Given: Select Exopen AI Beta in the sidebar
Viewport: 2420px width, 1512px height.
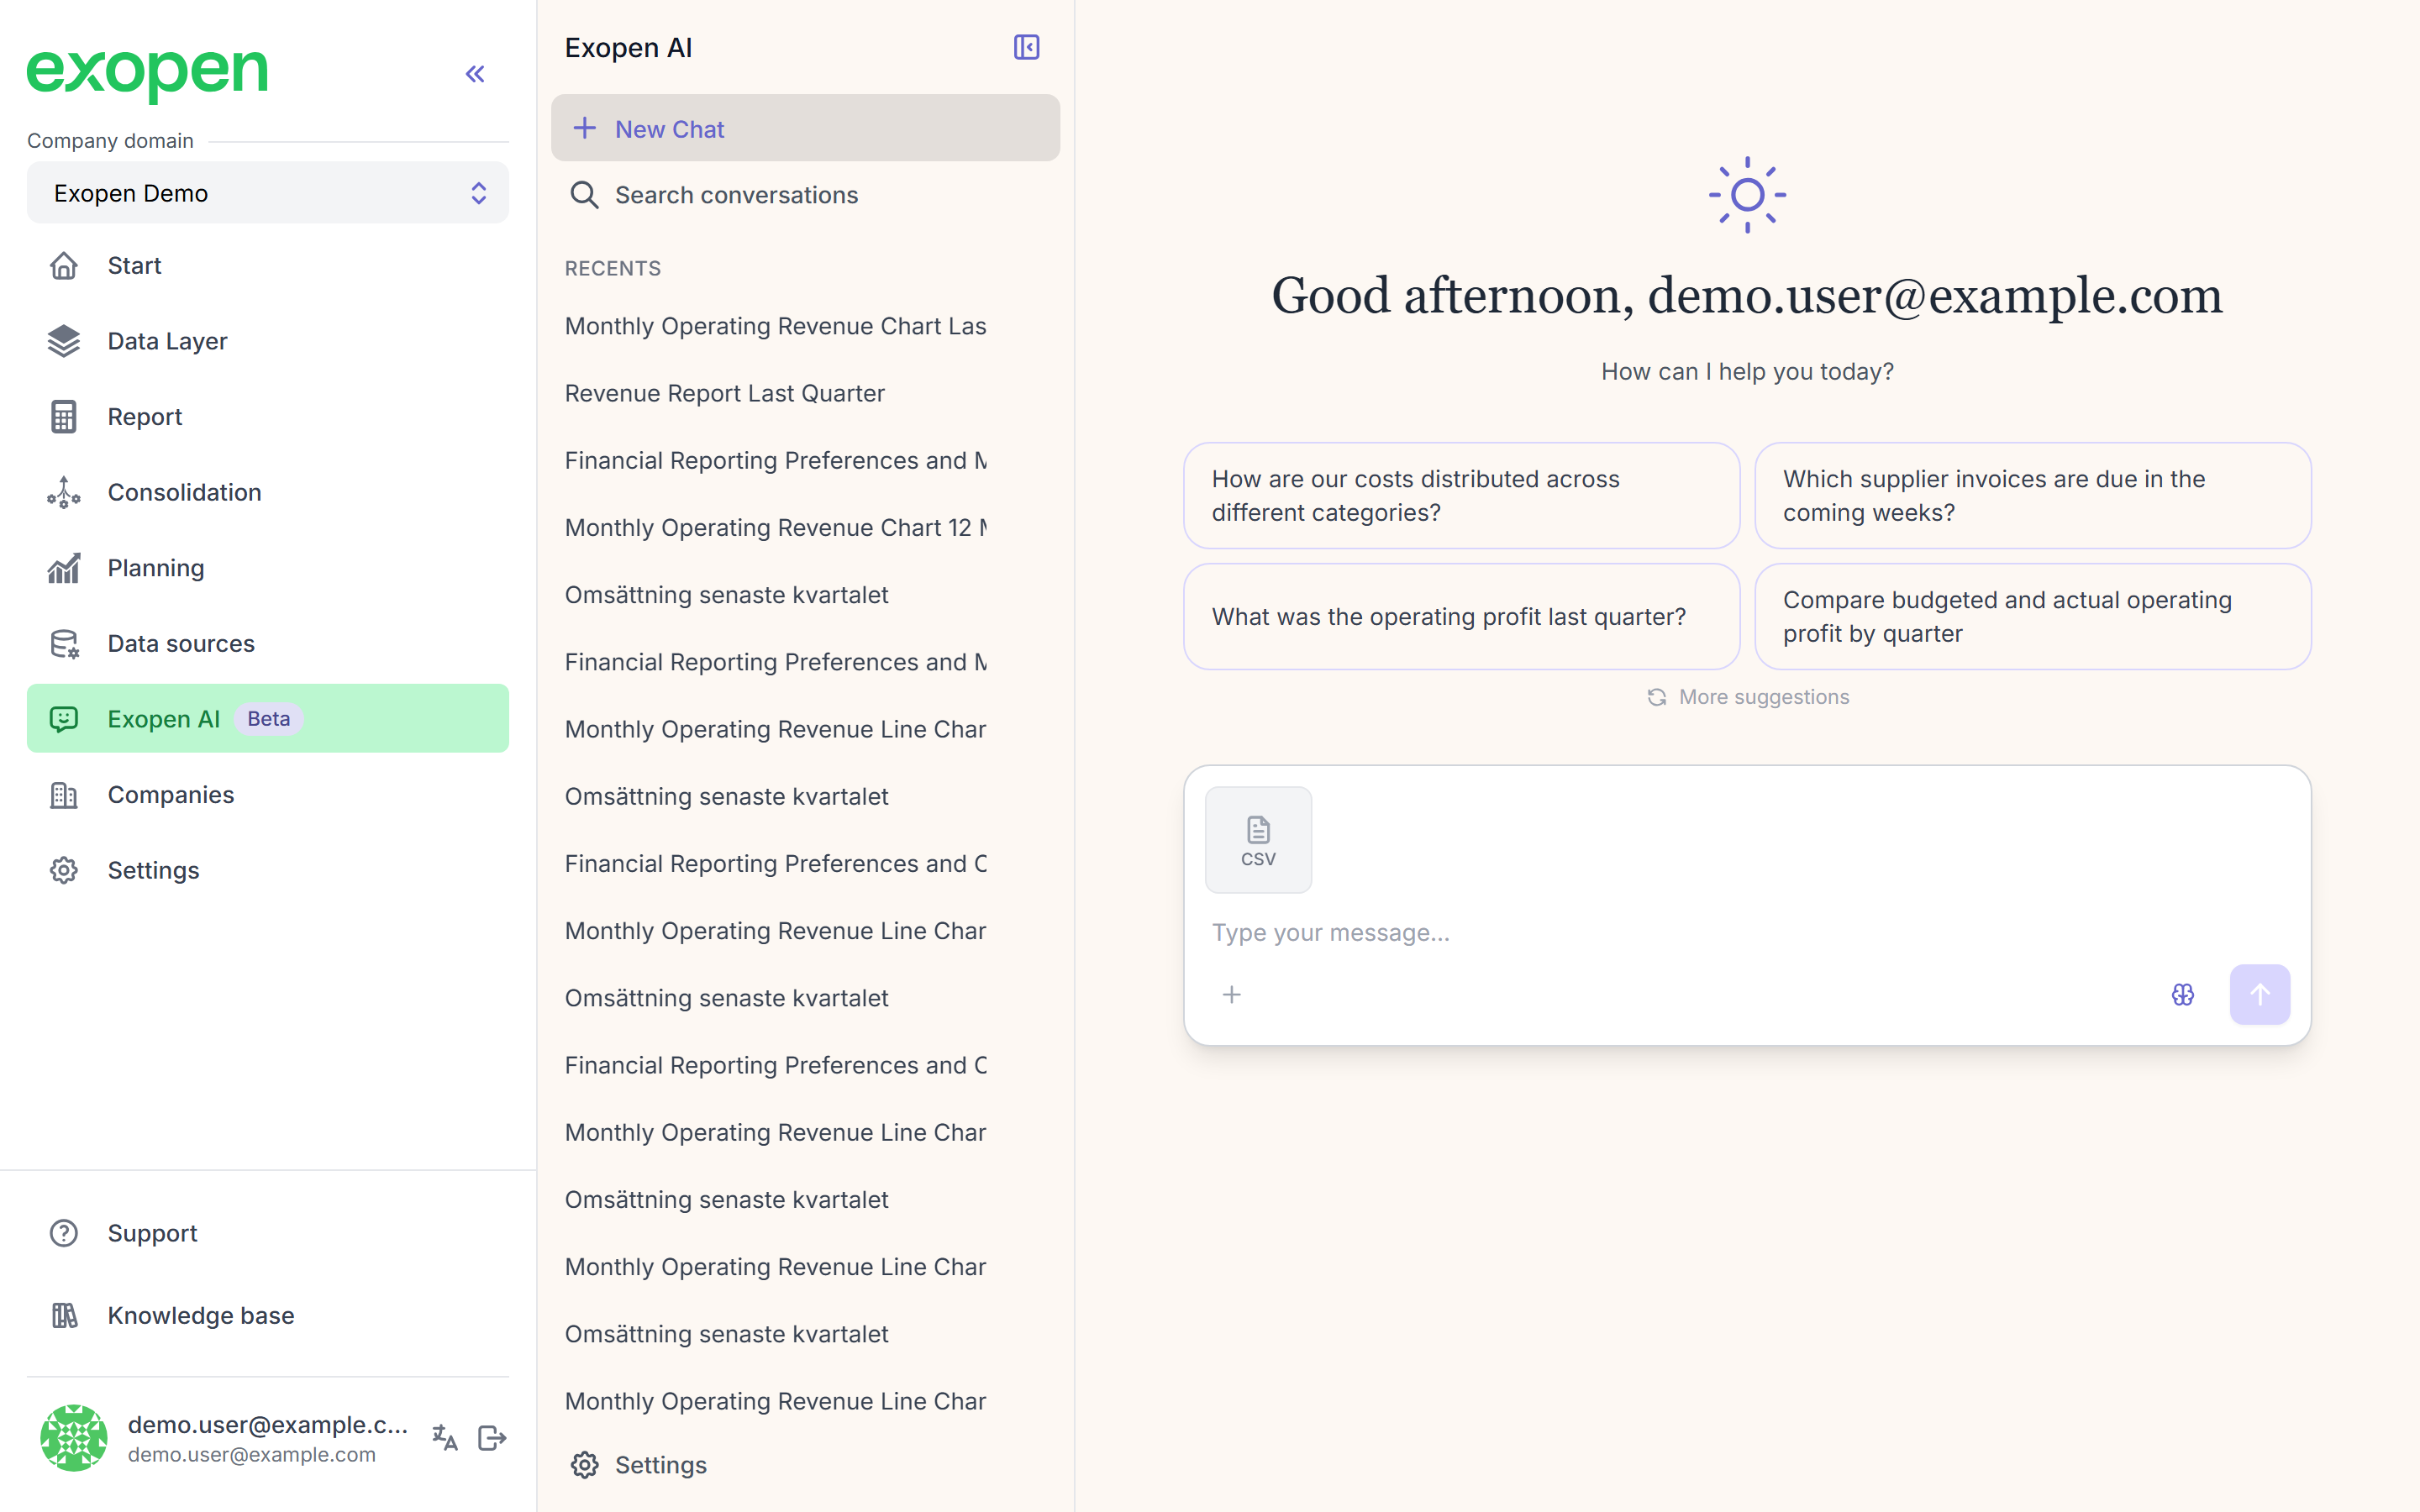Looking at the screenshot, I should [x=268, y=718].
